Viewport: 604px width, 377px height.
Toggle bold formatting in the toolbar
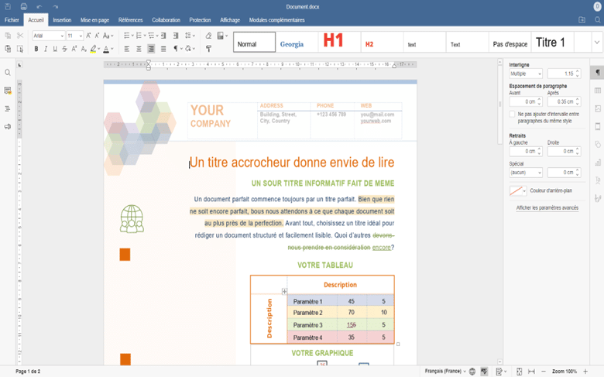tap(36, 49)
